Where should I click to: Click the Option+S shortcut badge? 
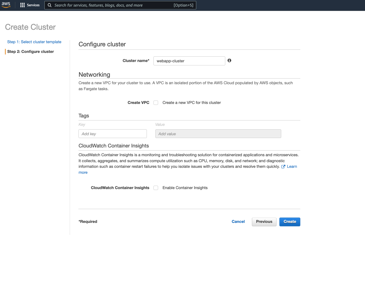coord(183,5)
